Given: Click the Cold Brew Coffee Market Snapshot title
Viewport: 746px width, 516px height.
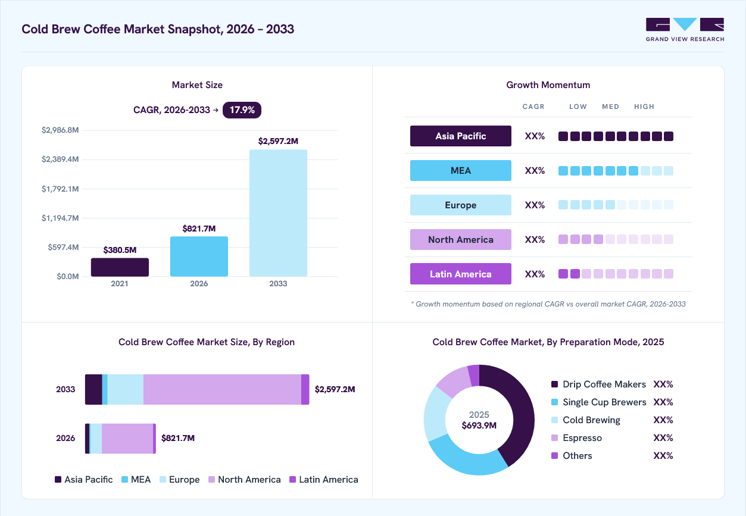Looking at the screenshot, I should [x=158, y=29].
